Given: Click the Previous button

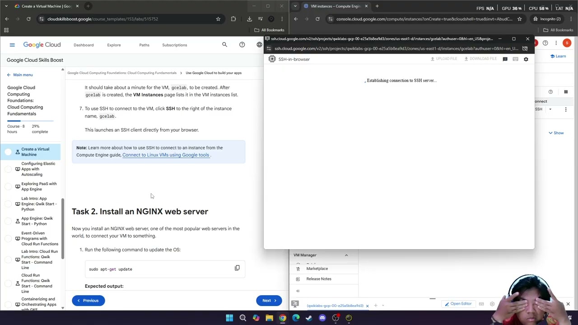Looking at the screenshot, I should (x=88, y=301).
